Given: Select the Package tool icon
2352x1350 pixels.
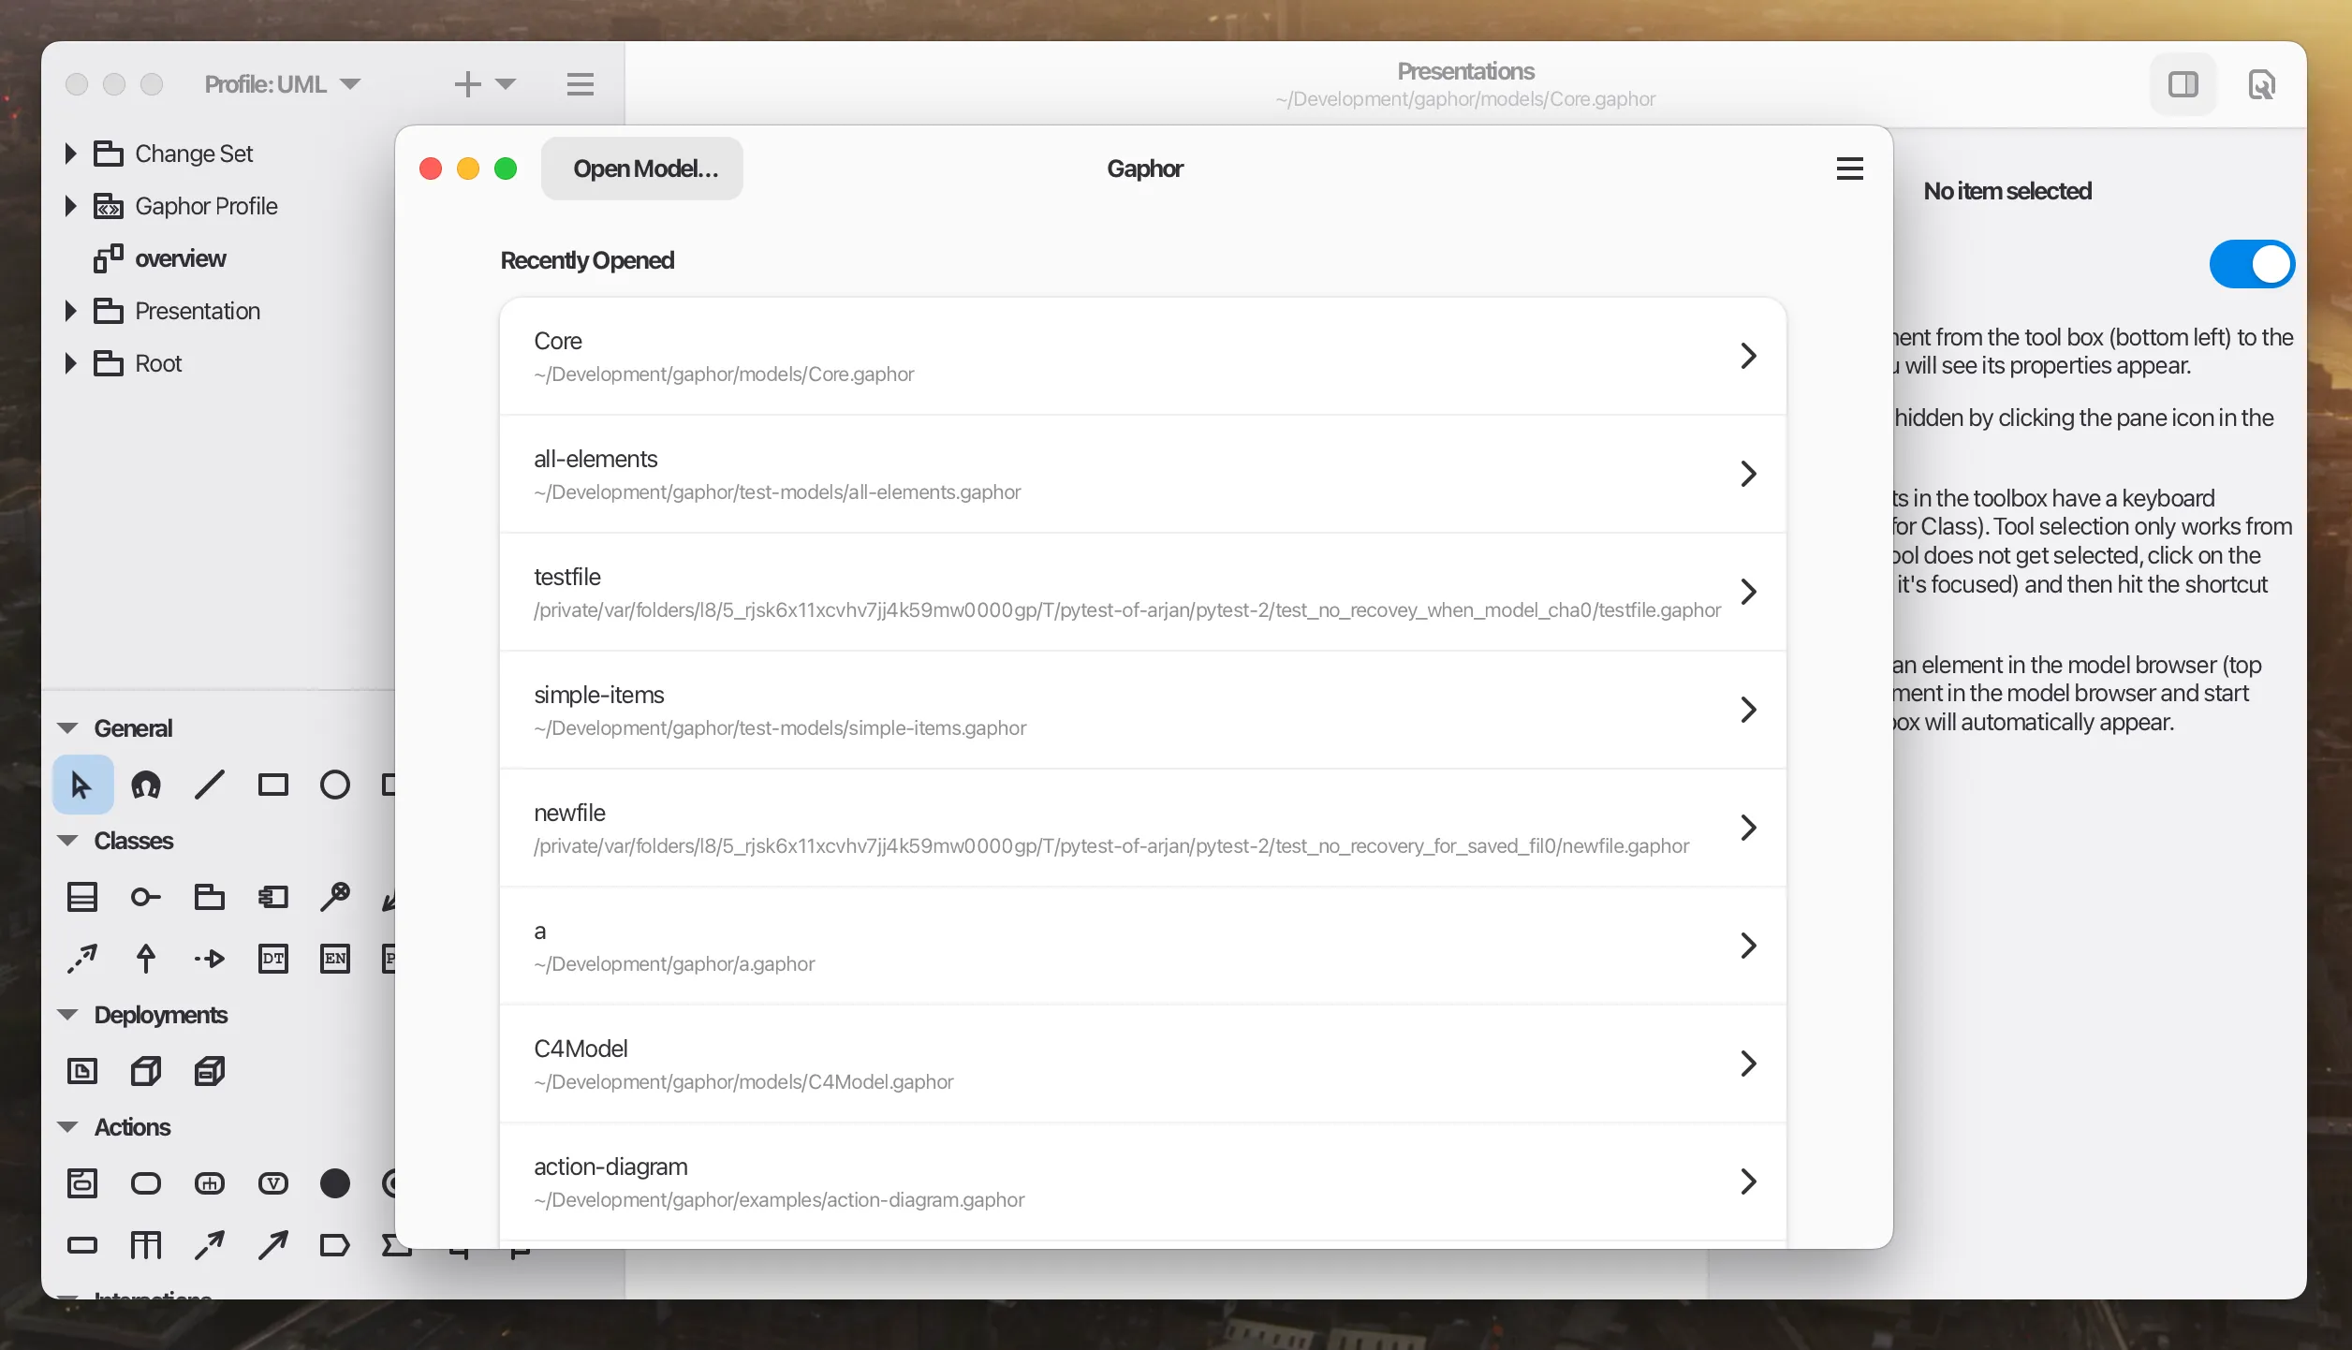Looking at the screenshot, I should [209, 897].
